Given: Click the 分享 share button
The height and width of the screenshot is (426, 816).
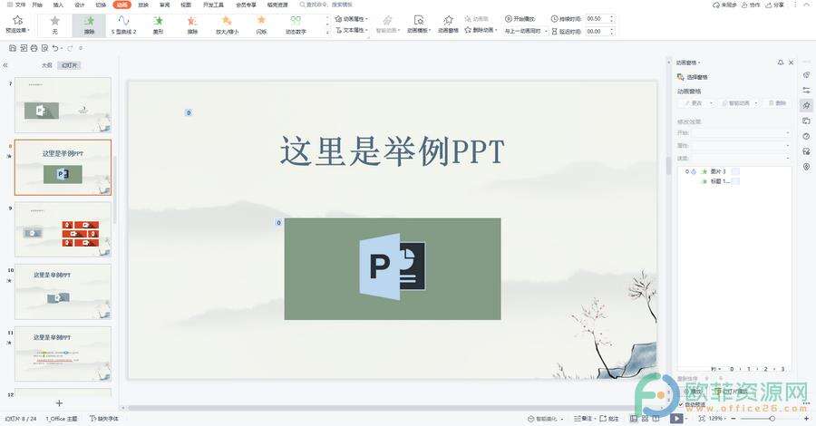Looking at the screenshot, I should point(775,5).
